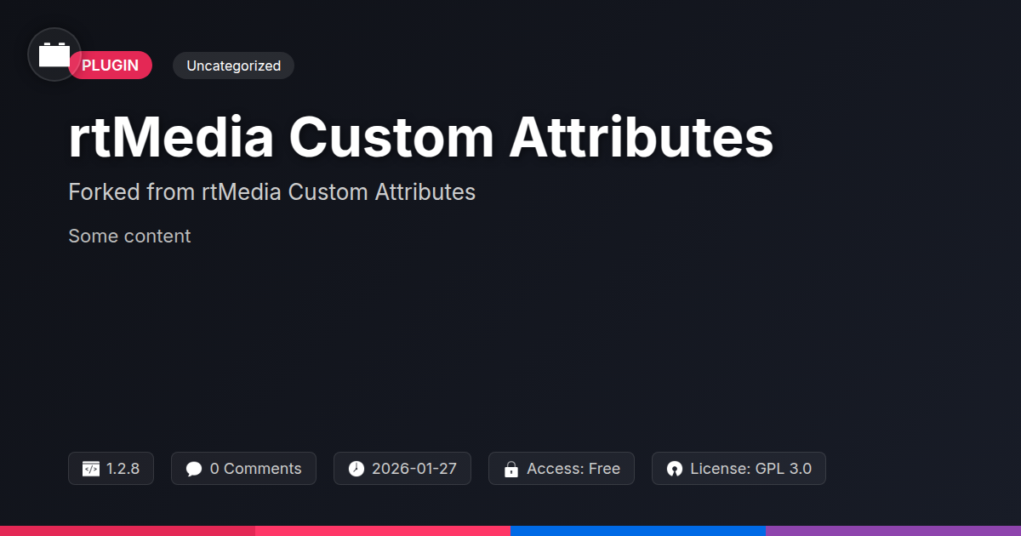
Task: Click the clock date icon
Action: 356,469
